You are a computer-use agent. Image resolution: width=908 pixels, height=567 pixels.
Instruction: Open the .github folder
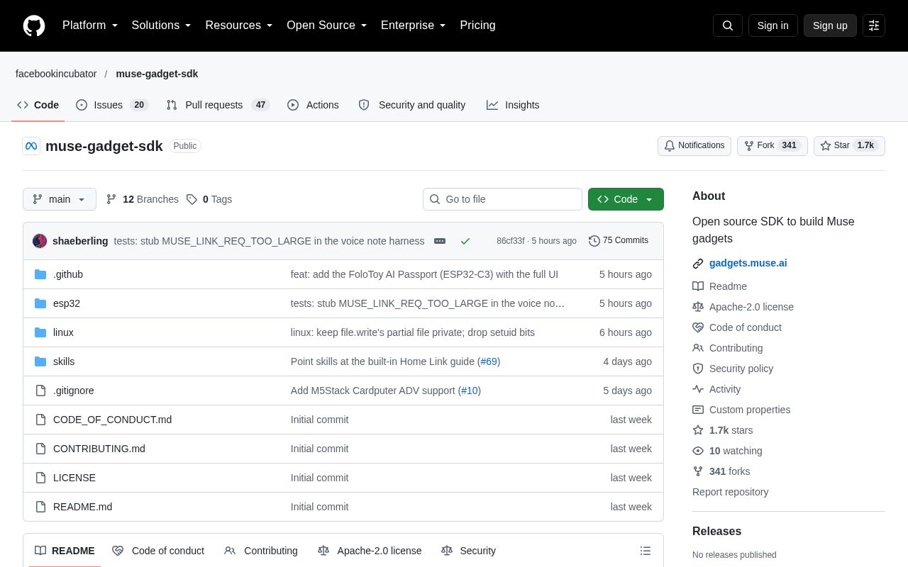point(68,274)
